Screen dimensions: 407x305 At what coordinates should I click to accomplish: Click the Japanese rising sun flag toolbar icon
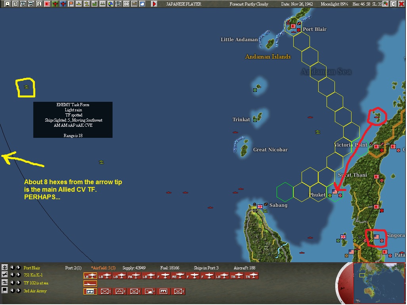(47, 4)
